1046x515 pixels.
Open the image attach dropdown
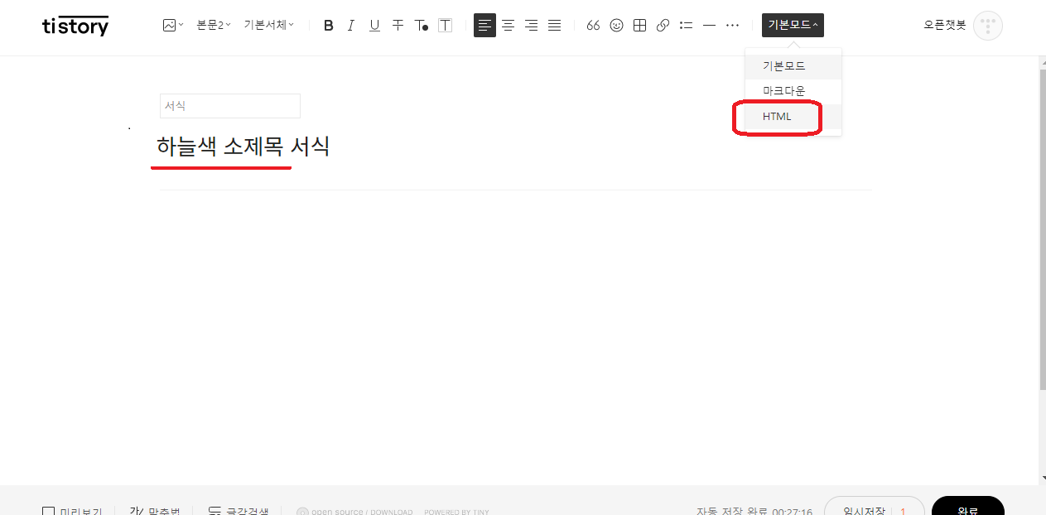tap(172, 26)
